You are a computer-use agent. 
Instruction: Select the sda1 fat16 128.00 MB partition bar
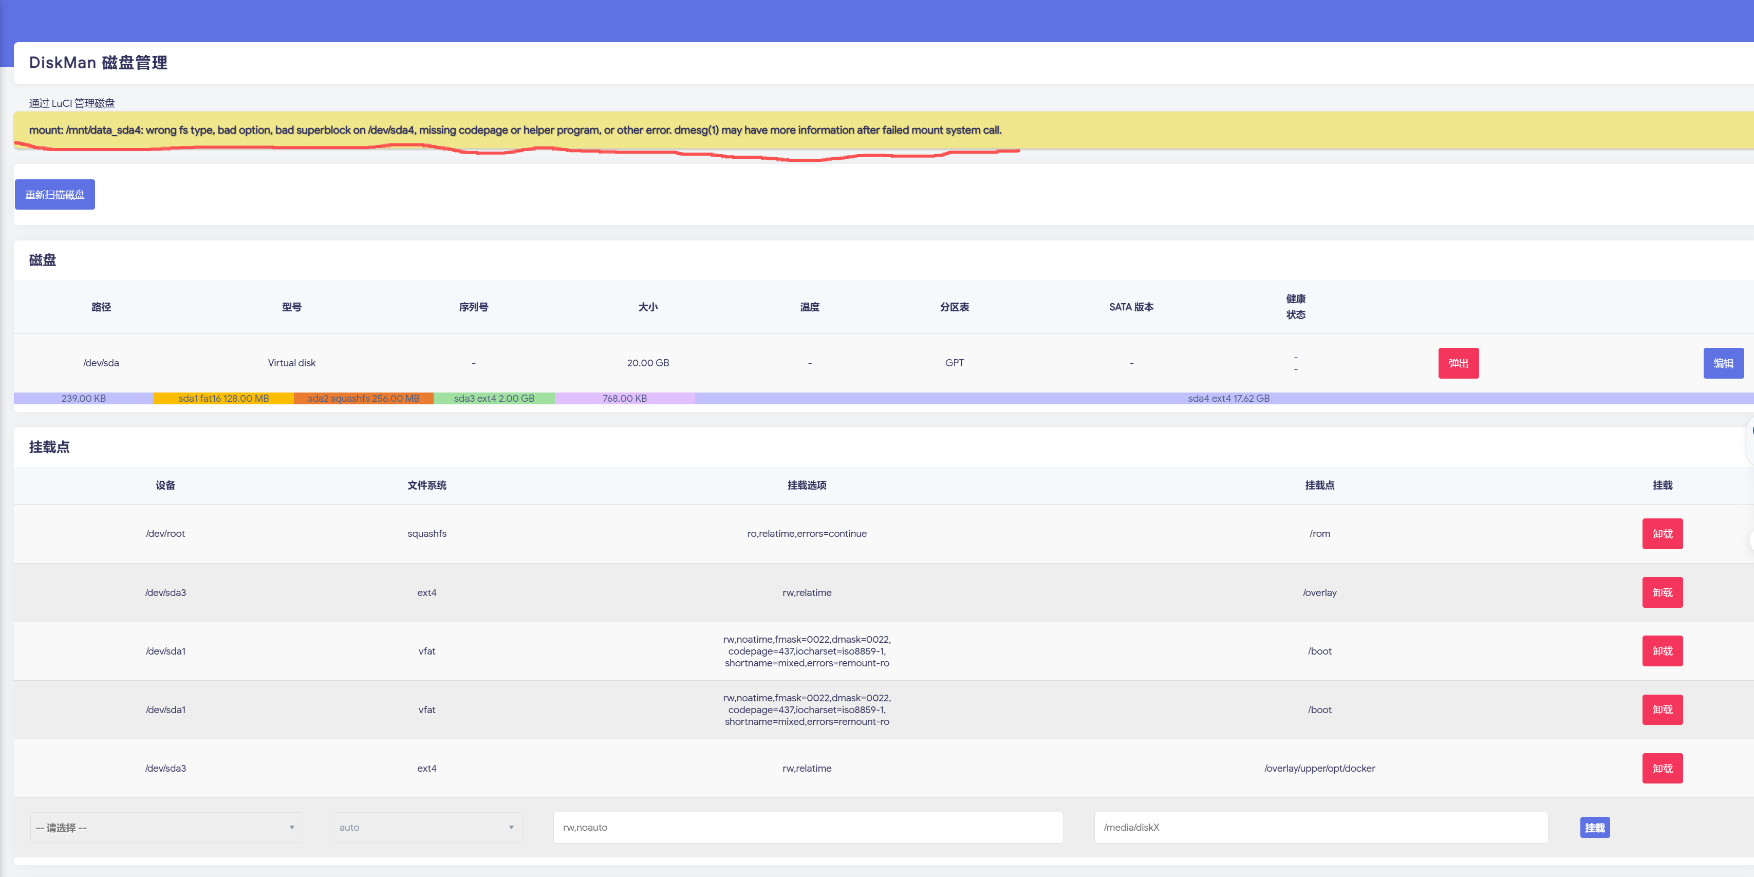223,398
